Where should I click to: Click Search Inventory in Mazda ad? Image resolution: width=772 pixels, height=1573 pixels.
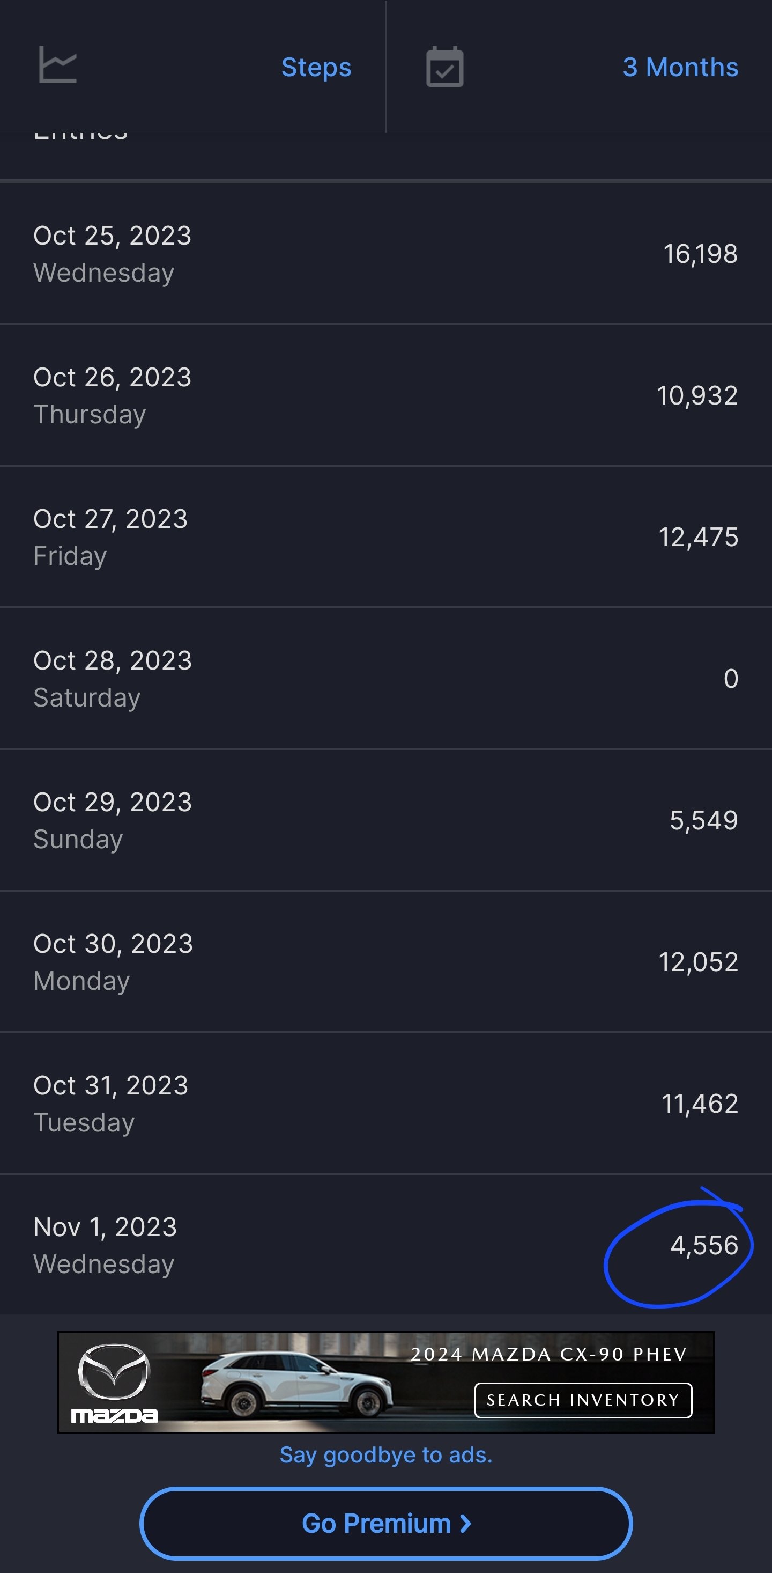(x=583, y=1400)
